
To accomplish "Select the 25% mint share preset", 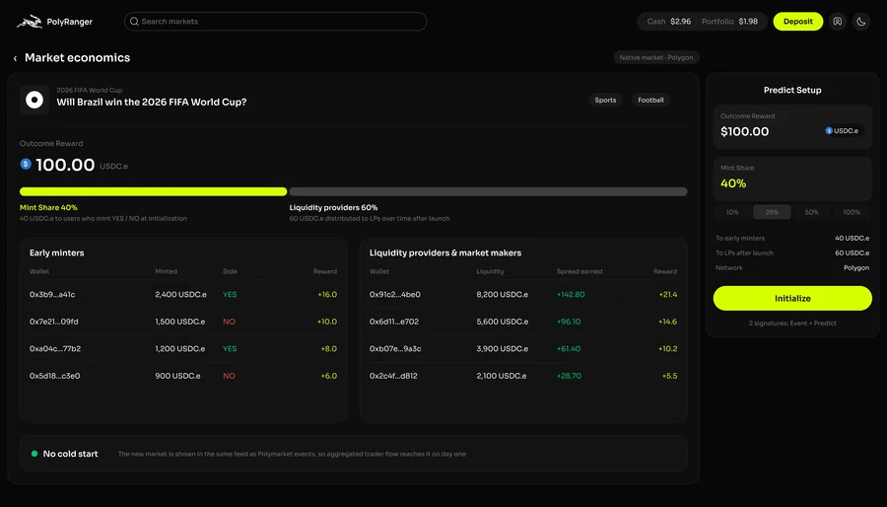I will [x=772, y=212].
